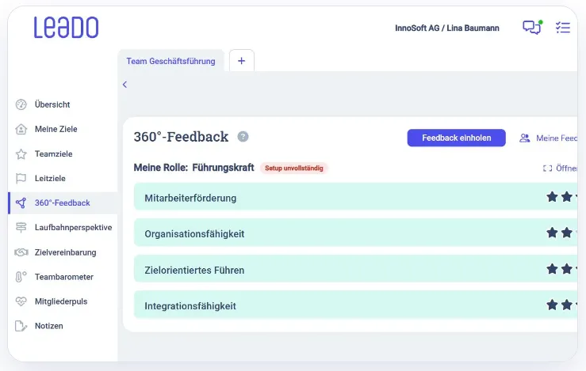Click the 360°-Feedback page heading
This screenshot has width=586, height=371.
pos(181,137)
